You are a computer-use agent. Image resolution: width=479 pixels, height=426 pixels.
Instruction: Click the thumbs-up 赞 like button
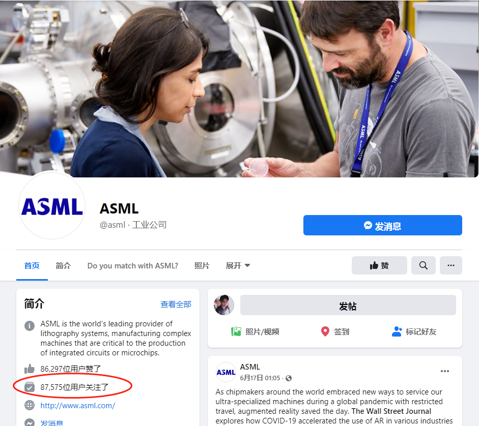(x=379, y=265)
